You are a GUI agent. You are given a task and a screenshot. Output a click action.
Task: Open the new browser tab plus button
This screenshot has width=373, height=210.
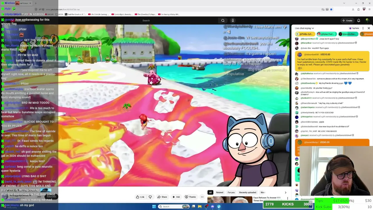[x=36, y=3]
